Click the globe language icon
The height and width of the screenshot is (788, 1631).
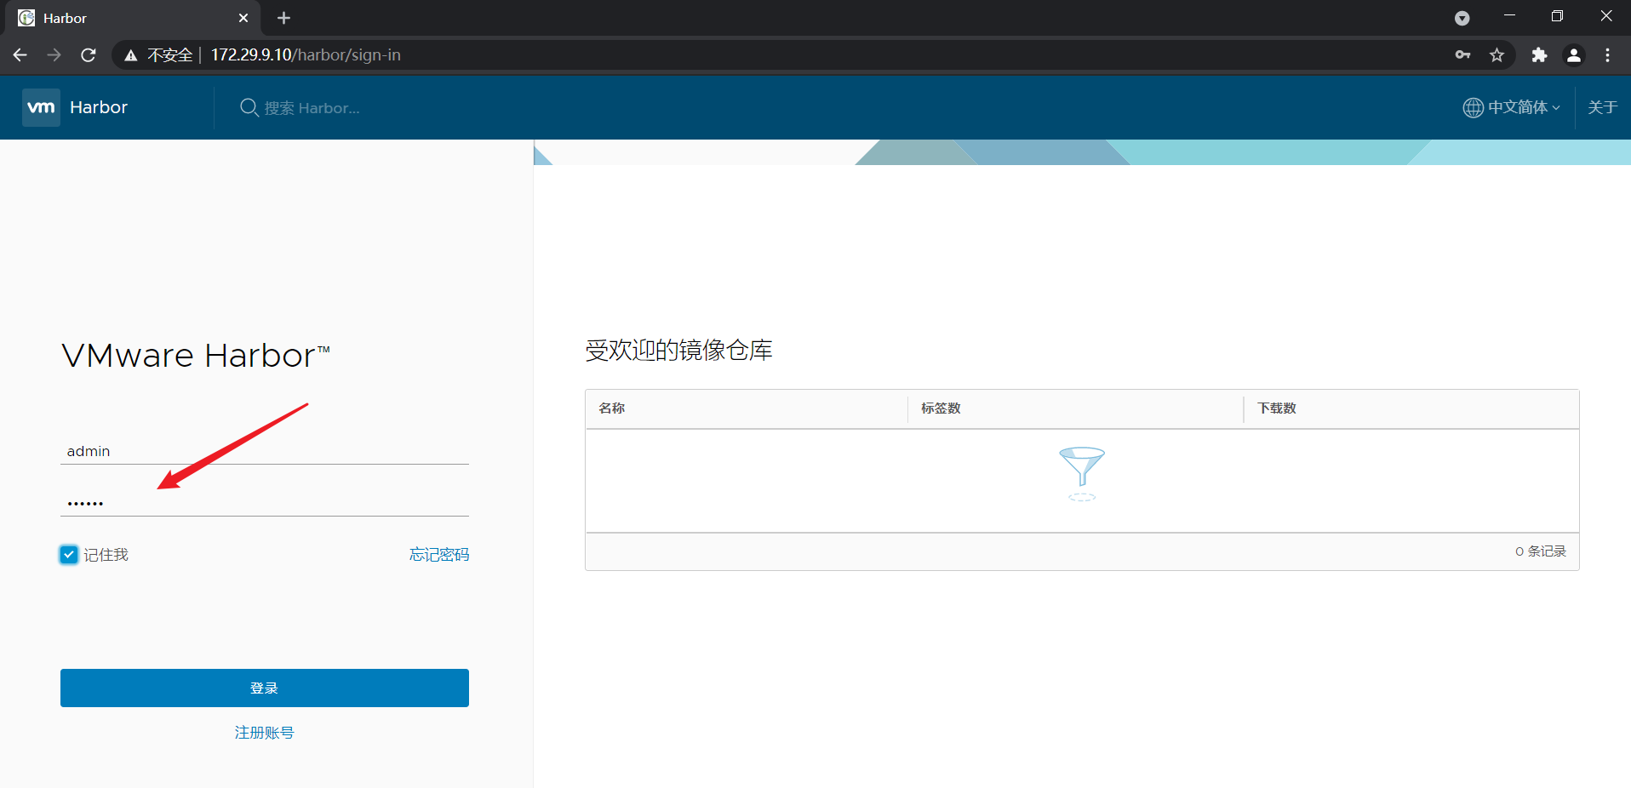(x=1473, y=107)
